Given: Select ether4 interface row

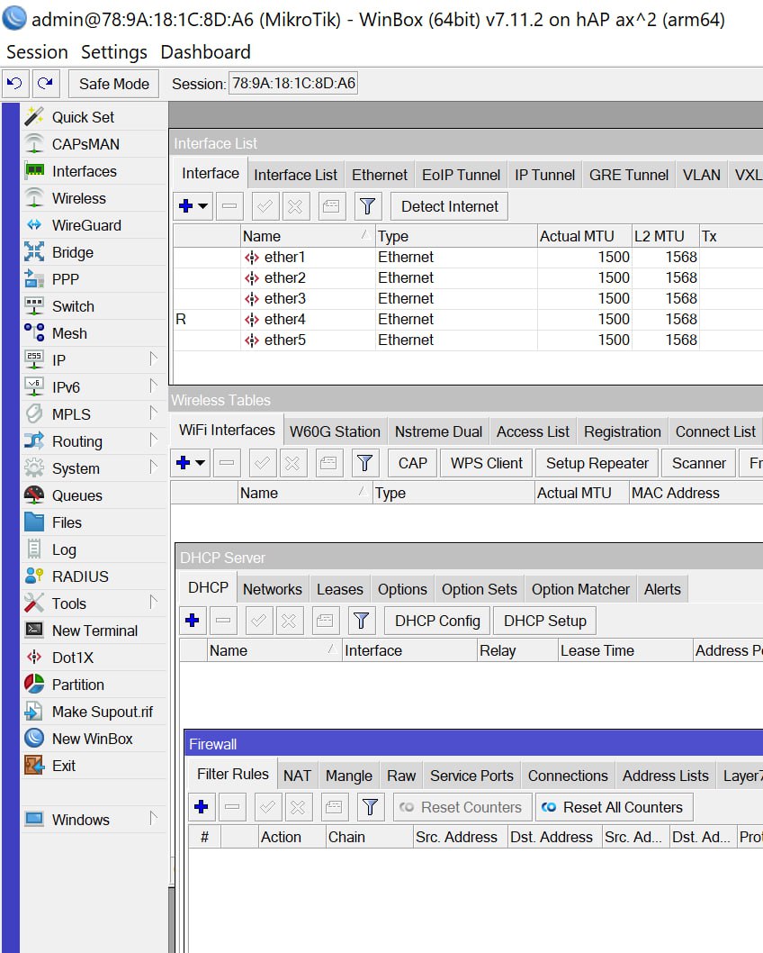Looking at the screenshot, I should pyautogui.click(x=467, y=319).
